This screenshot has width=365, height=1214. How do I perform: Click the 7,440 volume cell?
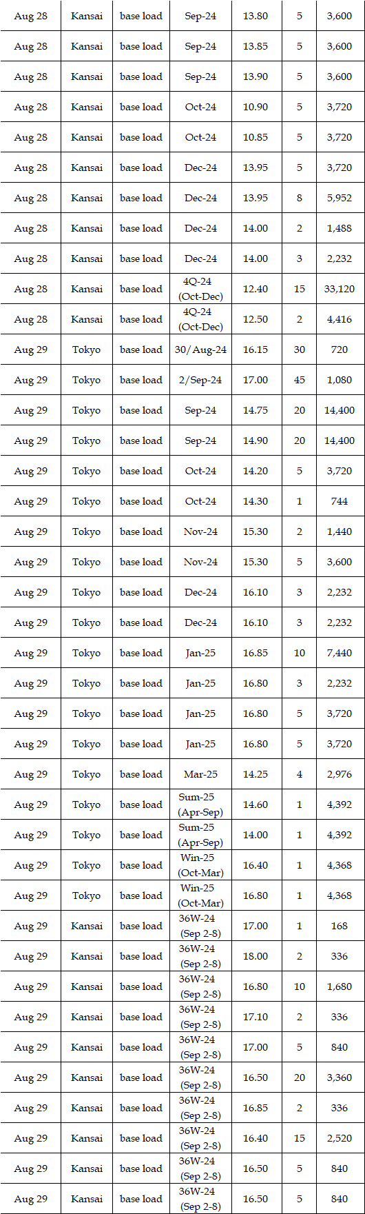[x=340, y=653]
